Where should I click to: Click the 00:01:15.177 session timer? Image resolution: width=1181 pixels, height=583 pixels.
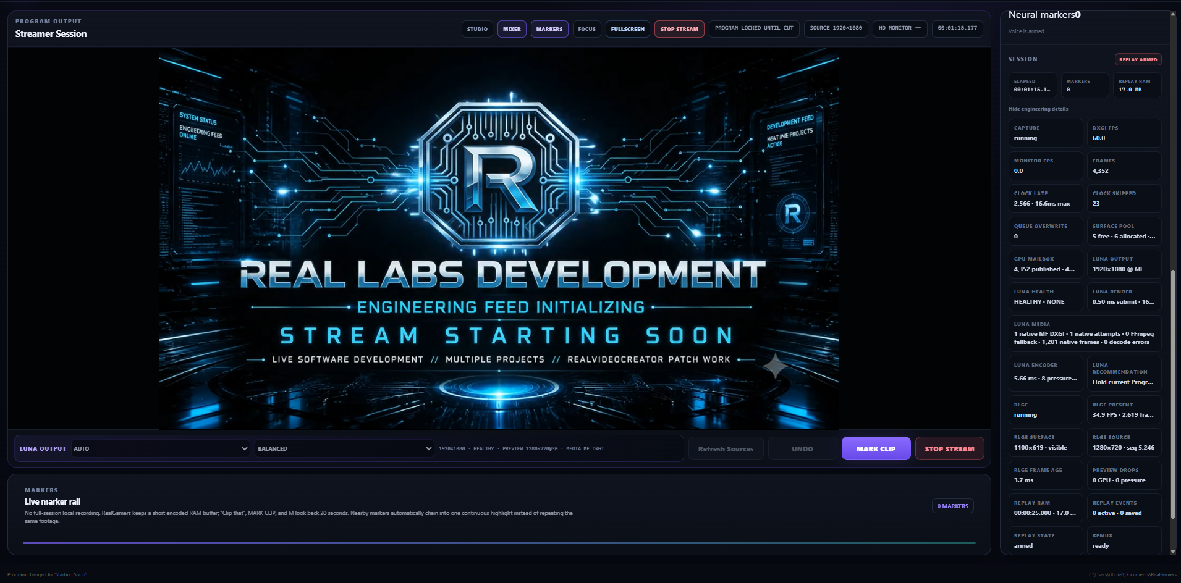coord(957,28)
